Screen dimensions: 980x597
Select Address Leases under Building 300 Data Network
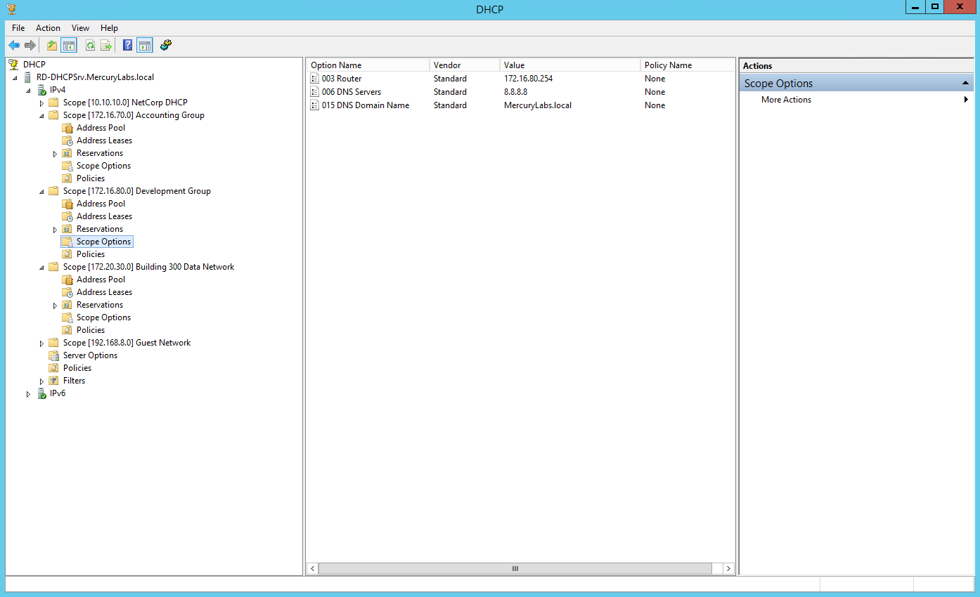click(x=104, y=292)
